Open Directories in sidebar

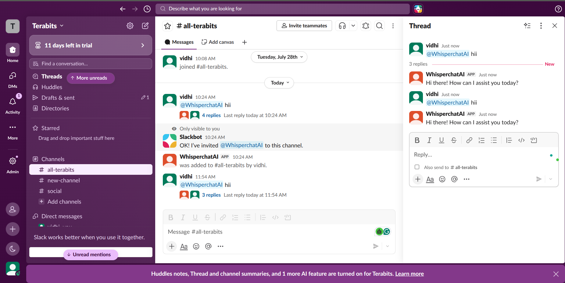51,108
